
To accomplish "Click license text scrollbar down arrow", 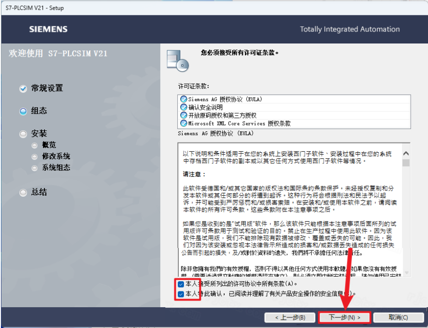I will pyautogui.click(x=406, y=272).
